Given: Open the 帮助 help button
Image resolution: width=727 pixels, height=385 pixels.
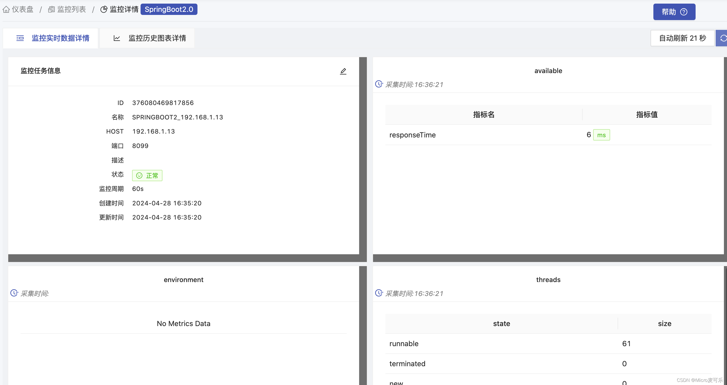Looking at the screenshot, I should pos(674,12).
